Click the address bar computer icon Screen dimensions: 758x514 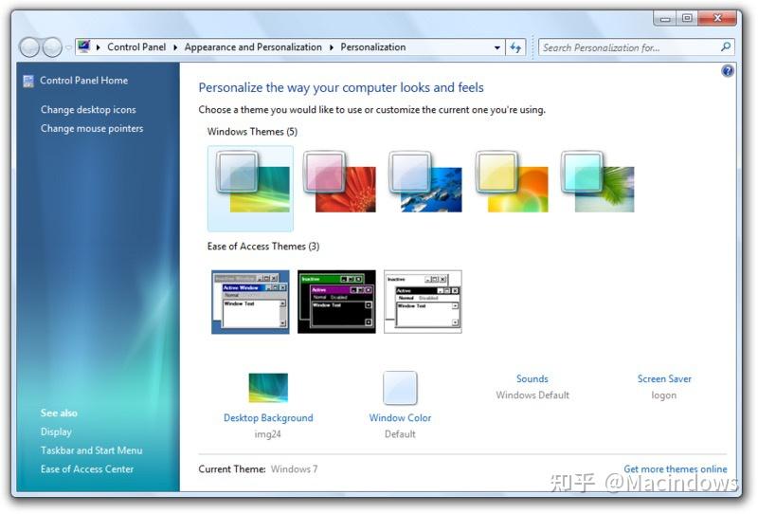(84, 46)
